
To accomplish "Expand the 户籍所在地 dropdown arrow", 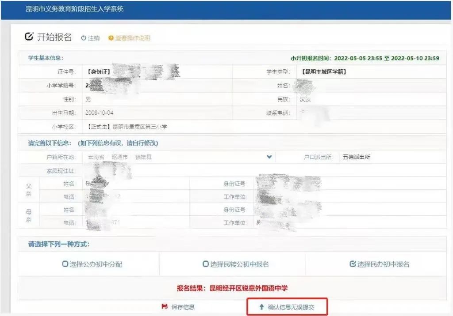I will click(x=269, y=157).
